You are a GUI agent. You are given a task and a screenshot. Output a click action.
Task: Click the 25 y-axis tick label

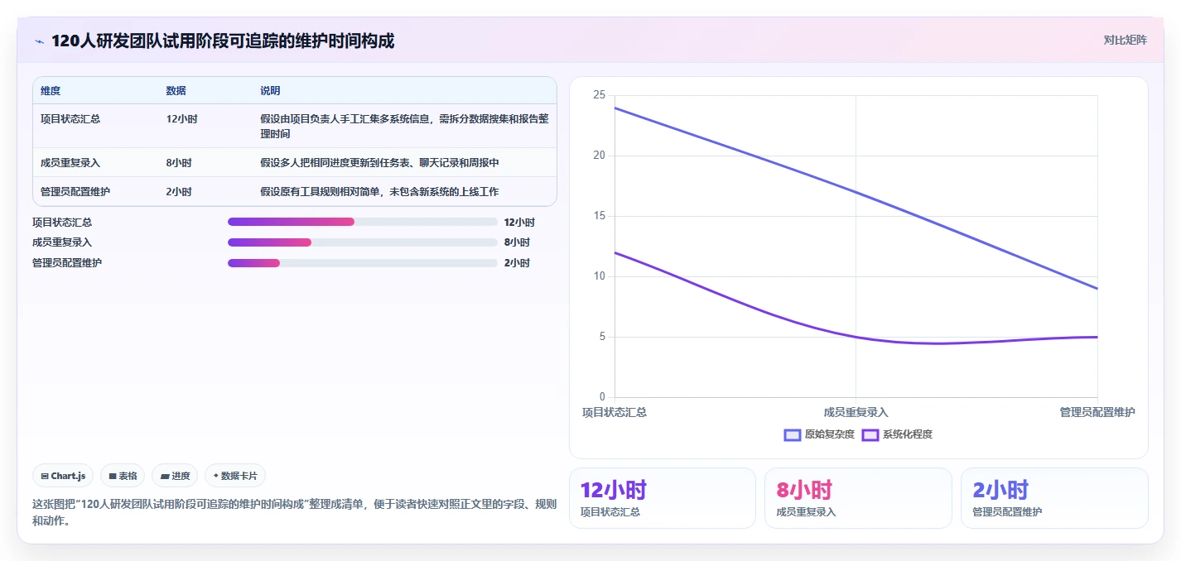click(x=600, y=95)
